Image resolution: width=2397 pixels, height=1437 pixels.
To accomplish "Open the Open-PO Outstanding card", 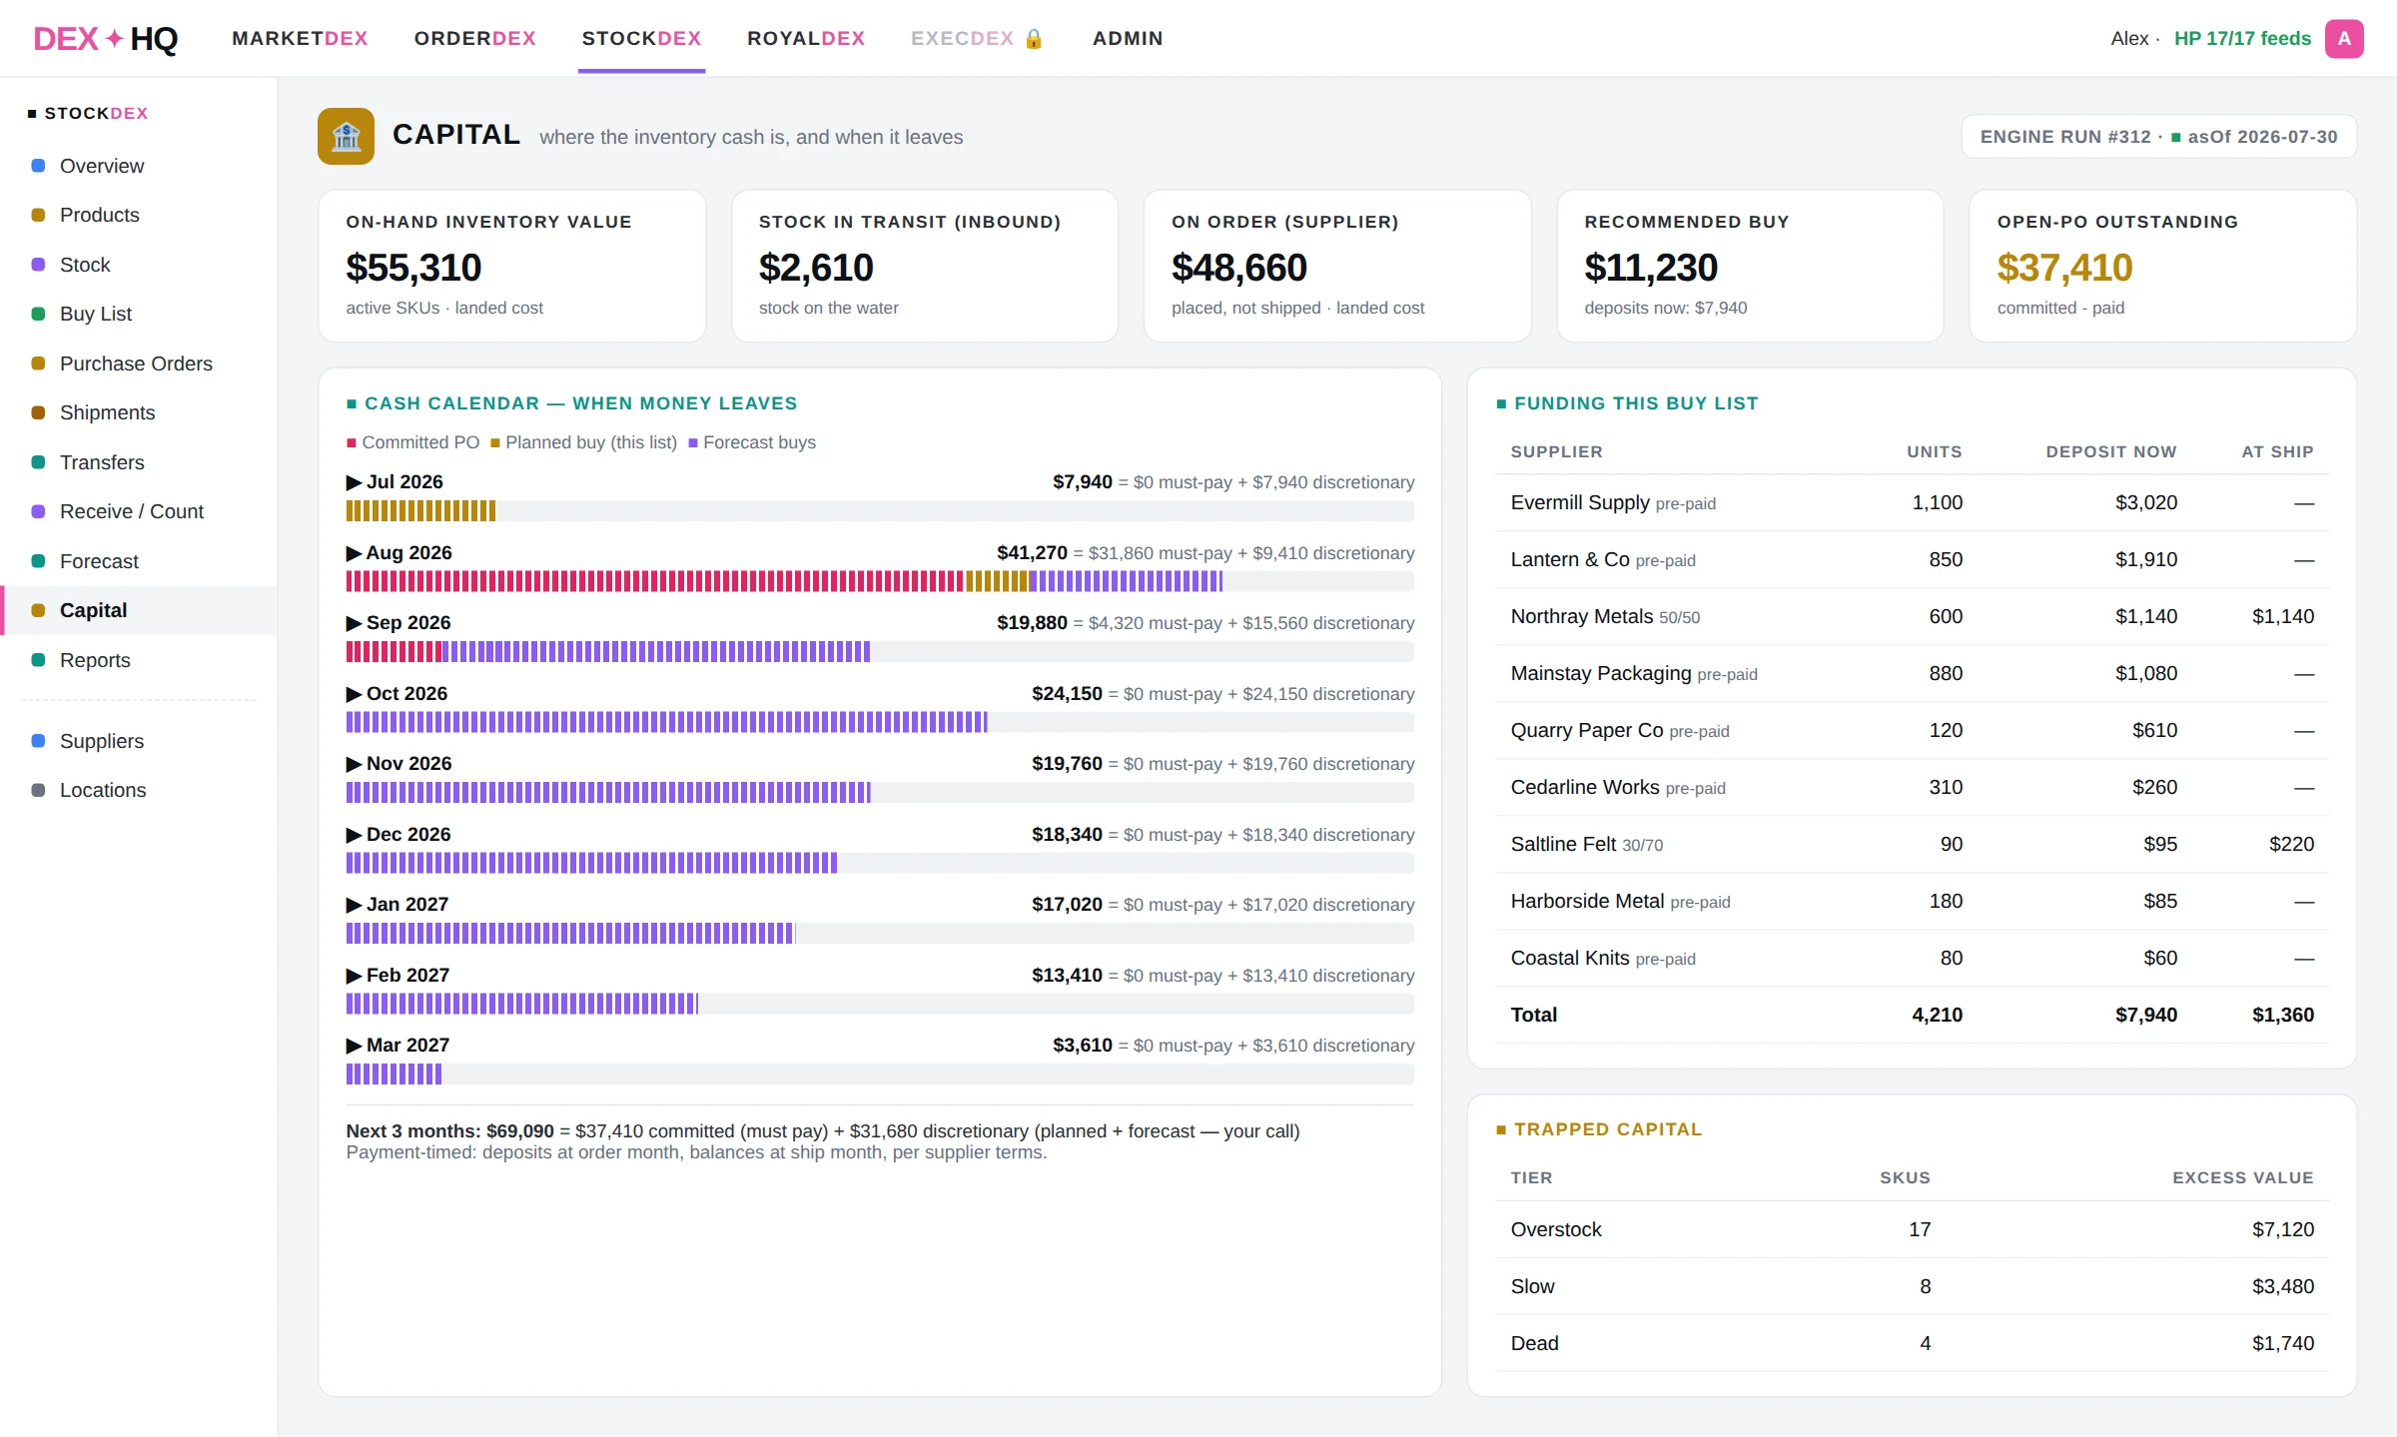I will 2163,266.
